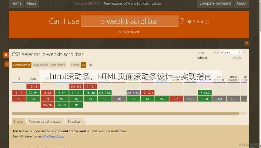Screen dimensions: 261x148
Task: Select the All browsers option
Action: 84,65
